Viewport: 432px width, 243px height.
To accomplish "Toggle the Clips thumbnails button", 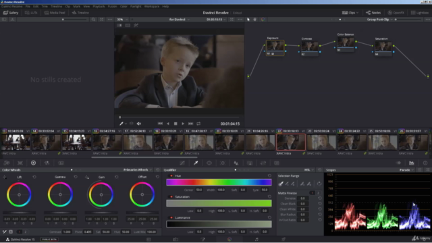I will [350, 13].
